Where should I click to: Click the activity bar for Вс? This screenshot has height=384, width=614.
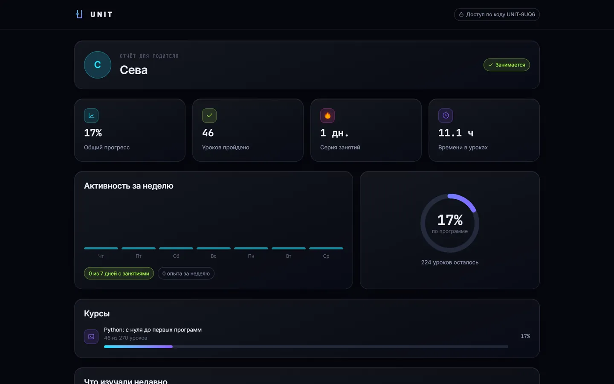(214, 248)
